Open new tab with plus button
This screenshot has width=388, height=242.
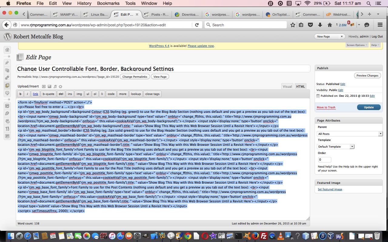[x=369, y=14]
